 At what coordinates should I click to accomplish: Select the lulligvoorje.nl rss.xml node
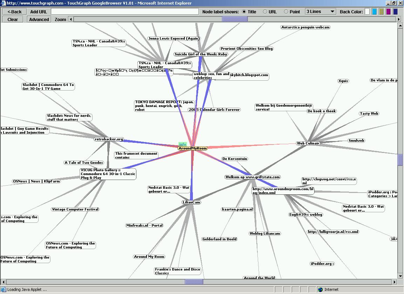pos(333,232)
